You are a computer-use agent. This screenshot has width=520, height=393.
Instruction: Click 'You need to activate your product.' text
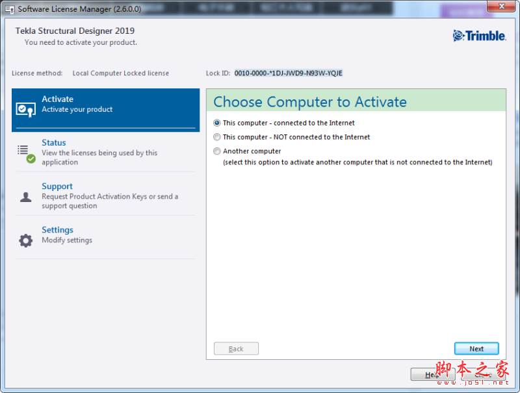[x=81, y=42]
